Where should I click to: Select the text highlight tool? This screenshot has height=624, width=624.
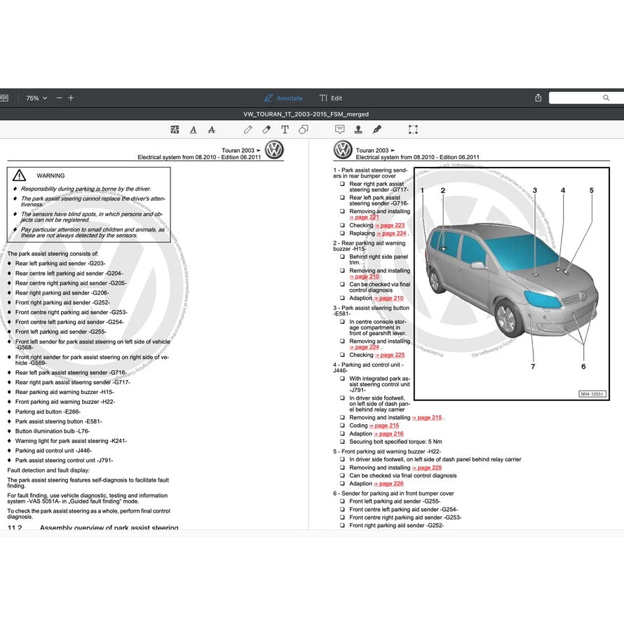tap(175, 130)
